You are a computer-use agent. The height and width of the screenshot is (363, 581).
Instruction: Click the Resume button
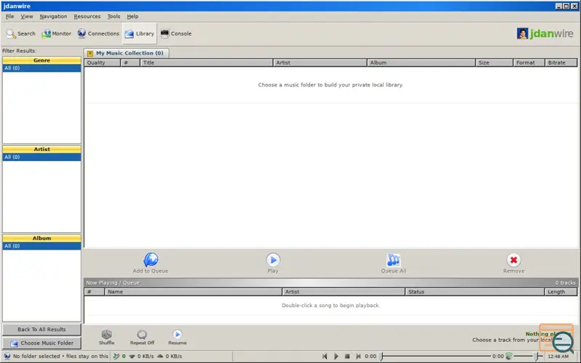coord(177,337)
